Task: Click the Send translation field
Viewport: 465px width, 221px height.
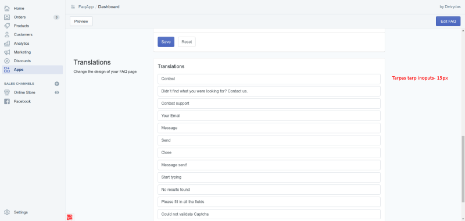Action: click(x=269, y=140)
